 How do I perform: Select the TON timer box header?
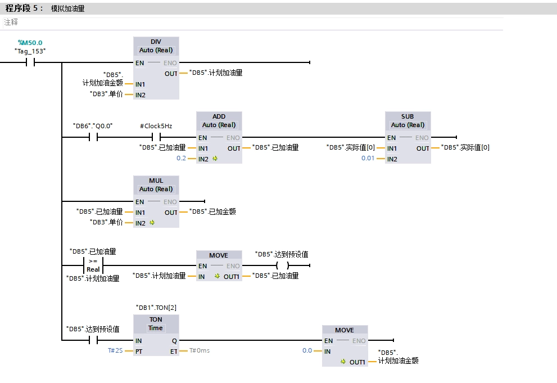click(156, 319)
